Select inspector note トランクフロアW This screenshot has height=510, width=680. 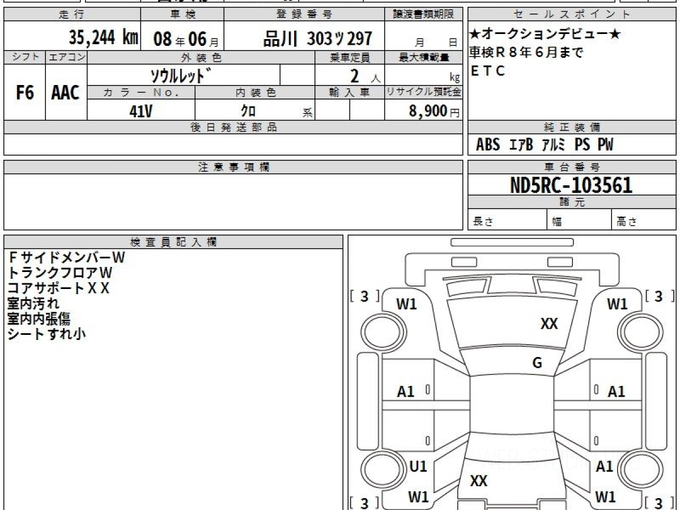(x=60, y=273)
